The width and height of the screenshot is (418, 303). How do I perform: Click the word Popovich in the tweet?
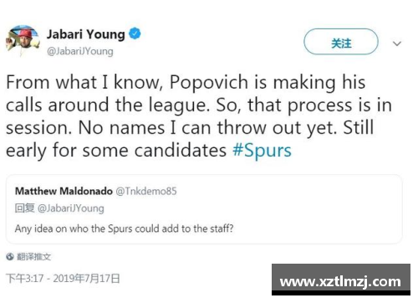point(209,83)
